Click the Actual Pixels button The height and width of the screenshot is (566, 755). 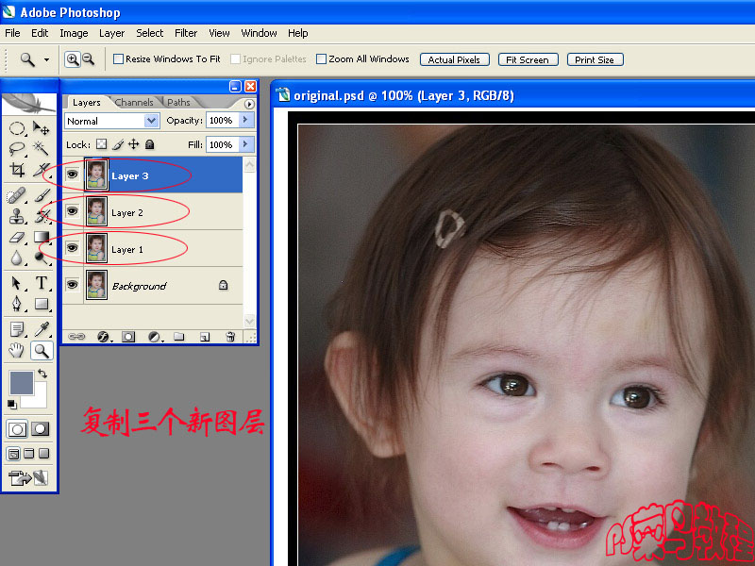point(455,59)
